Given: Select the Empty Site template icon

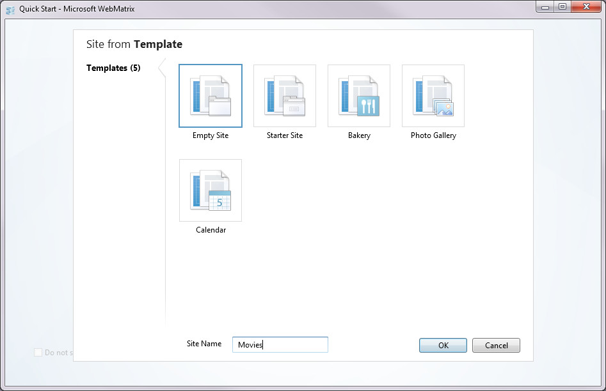Looking at the screenshot, I should click(x=211, y=96).
